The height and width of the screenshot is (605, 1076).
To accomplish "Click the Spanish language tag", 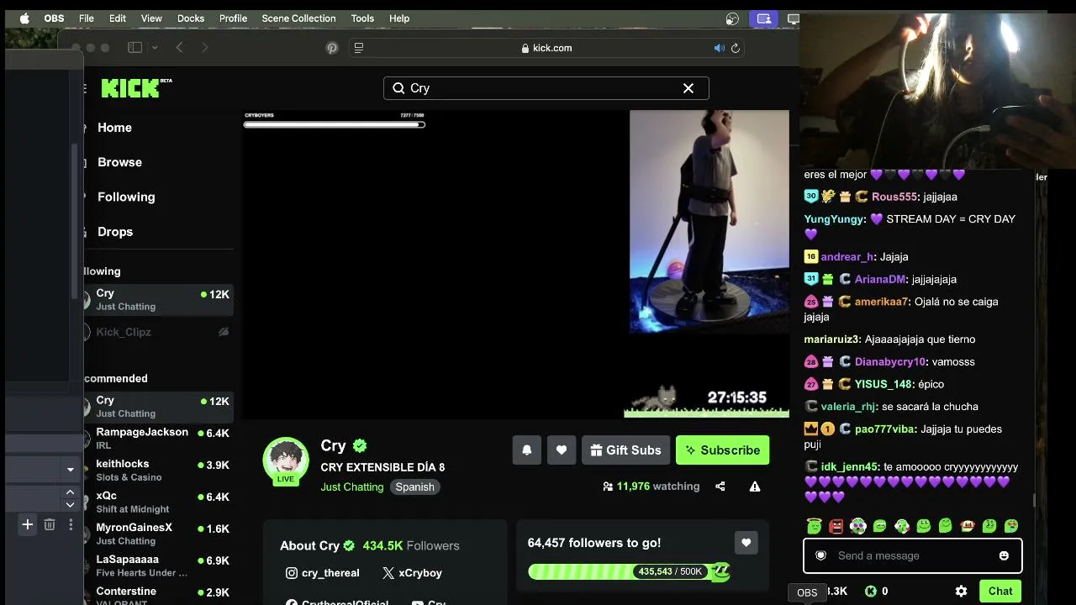I will click(x=415, y=487).
